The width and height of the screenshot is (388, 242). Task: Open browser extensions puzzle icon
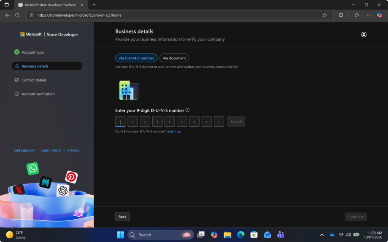coord(341,15)
